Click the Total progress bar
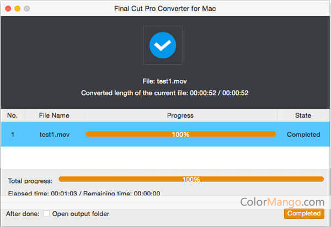The height and width of the screenshot is (227, 331). pos(191,179)
